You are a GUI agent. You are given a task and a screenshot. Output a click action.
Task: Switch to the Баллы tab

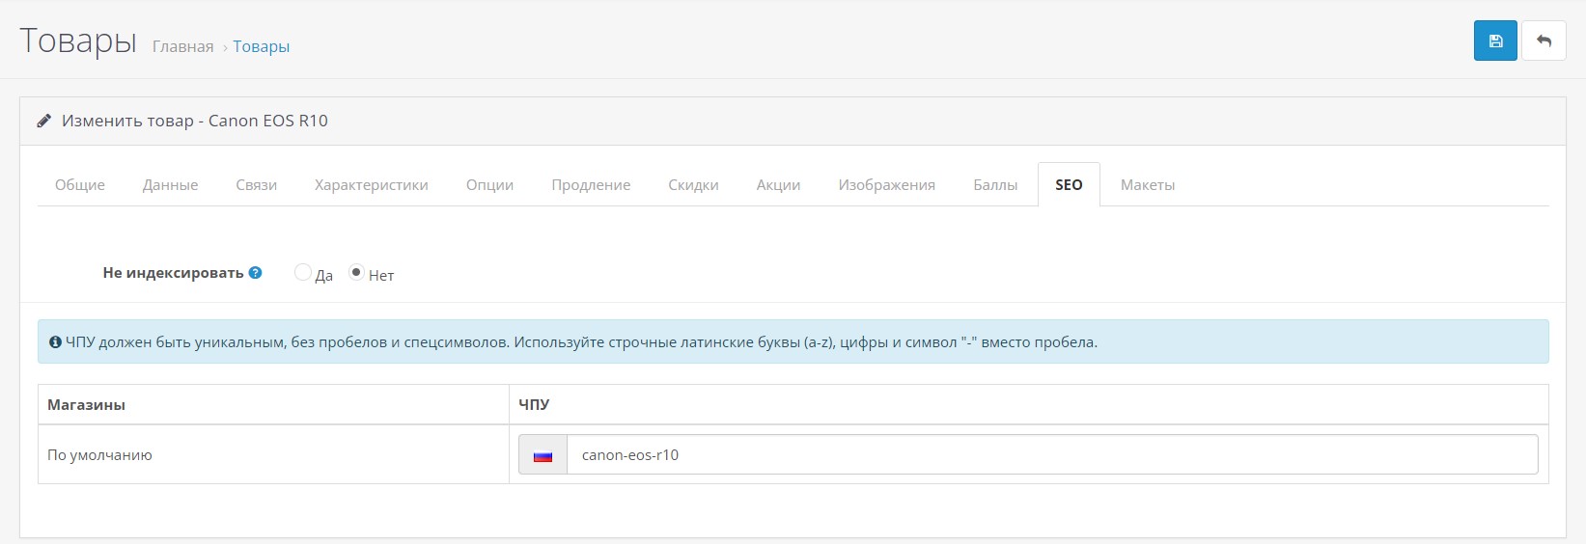pyautogui.click(x=995, y=184)
